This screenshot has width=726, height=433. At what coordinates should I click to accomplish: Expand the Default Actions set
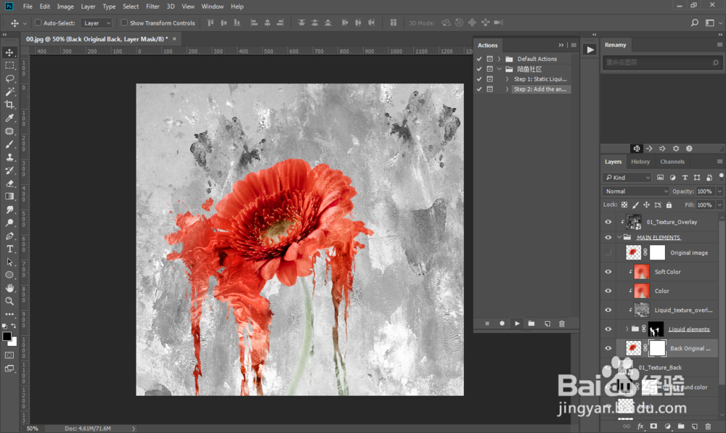[x=499, y=59]
